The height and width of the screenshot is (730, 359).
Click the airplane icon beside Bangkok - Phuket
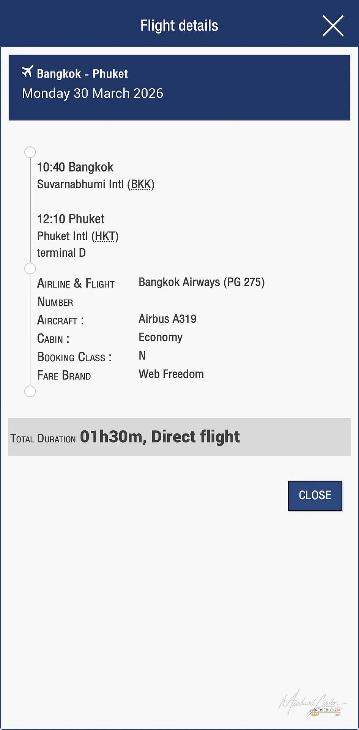click(x=27, y=71)
